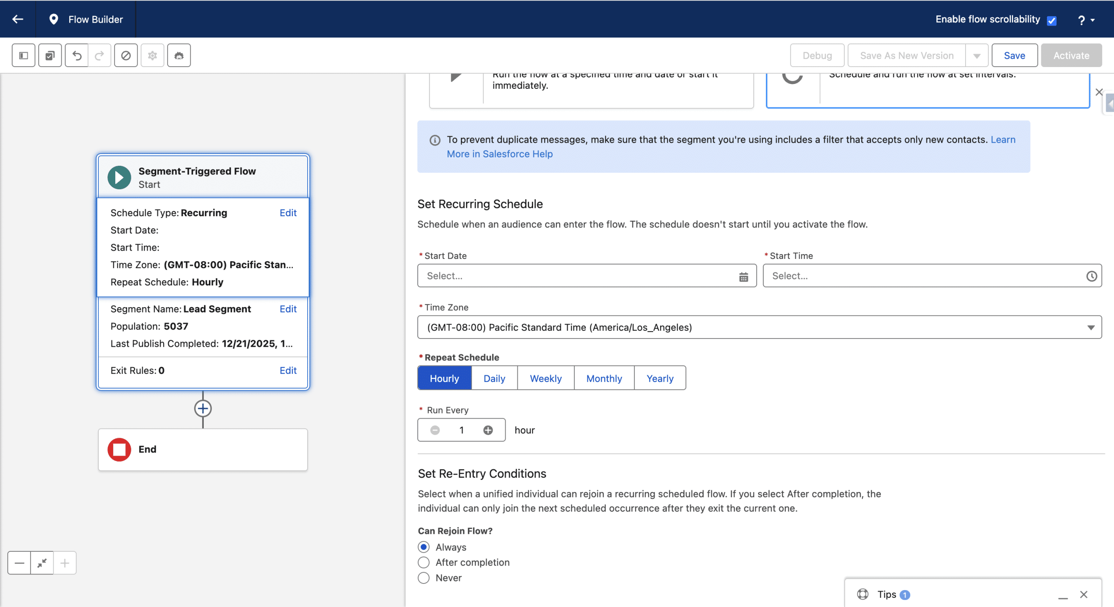Switch Repeat Schedule to Weekly
This screenshot has width=1114, height=607.
coord(545,378)
